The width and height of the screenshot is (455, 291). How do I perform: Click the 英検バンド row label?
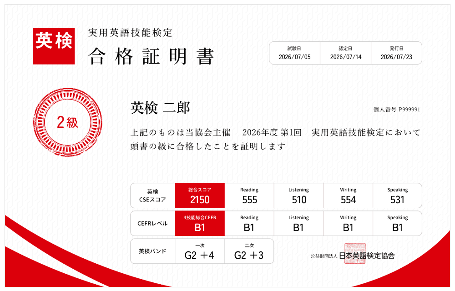point(152,251)
